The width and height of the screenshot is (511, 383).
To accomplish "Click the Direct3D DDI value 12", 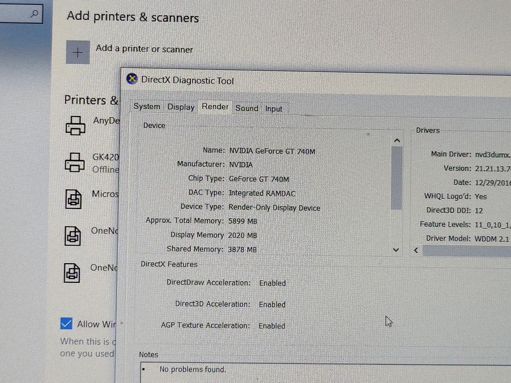I will tap(479, 211).
